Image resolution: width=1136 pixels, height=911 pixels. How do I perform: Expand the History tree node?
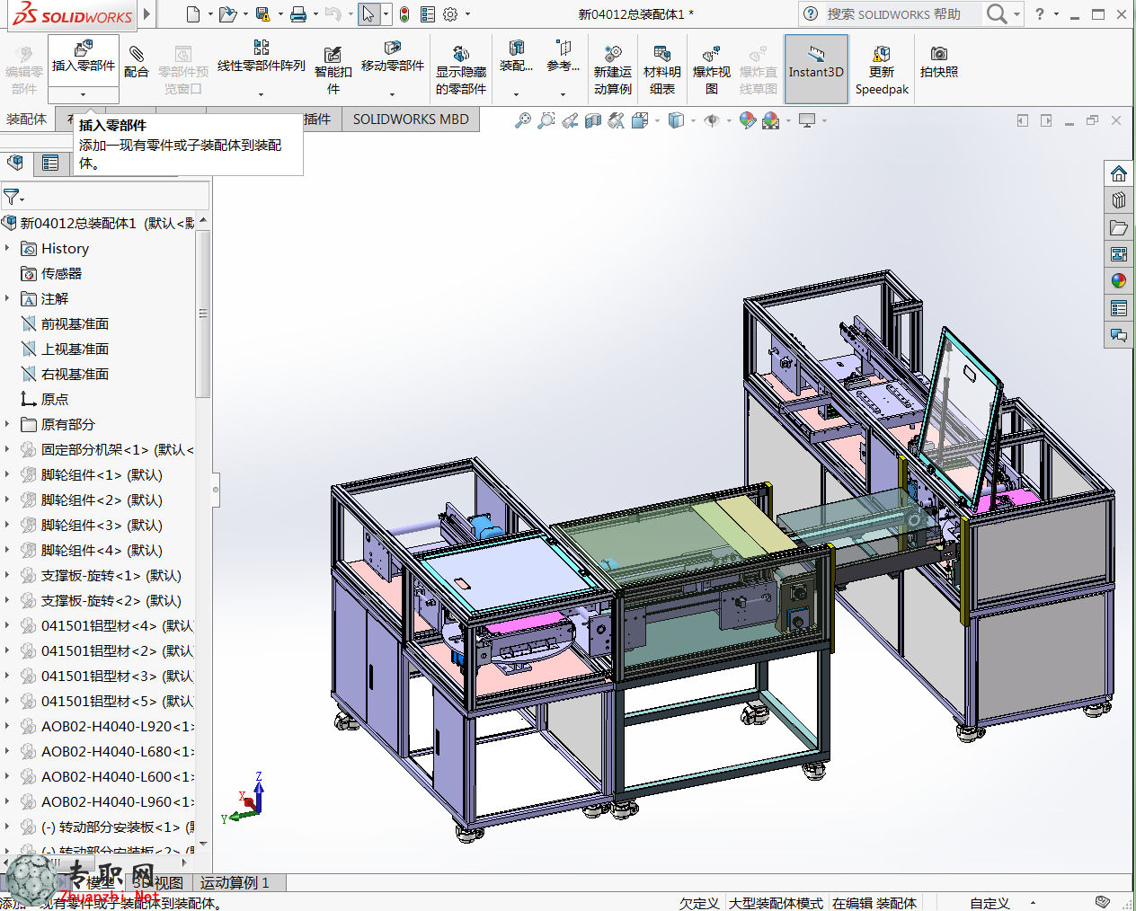pyautogui.click(x=7, y=248)
